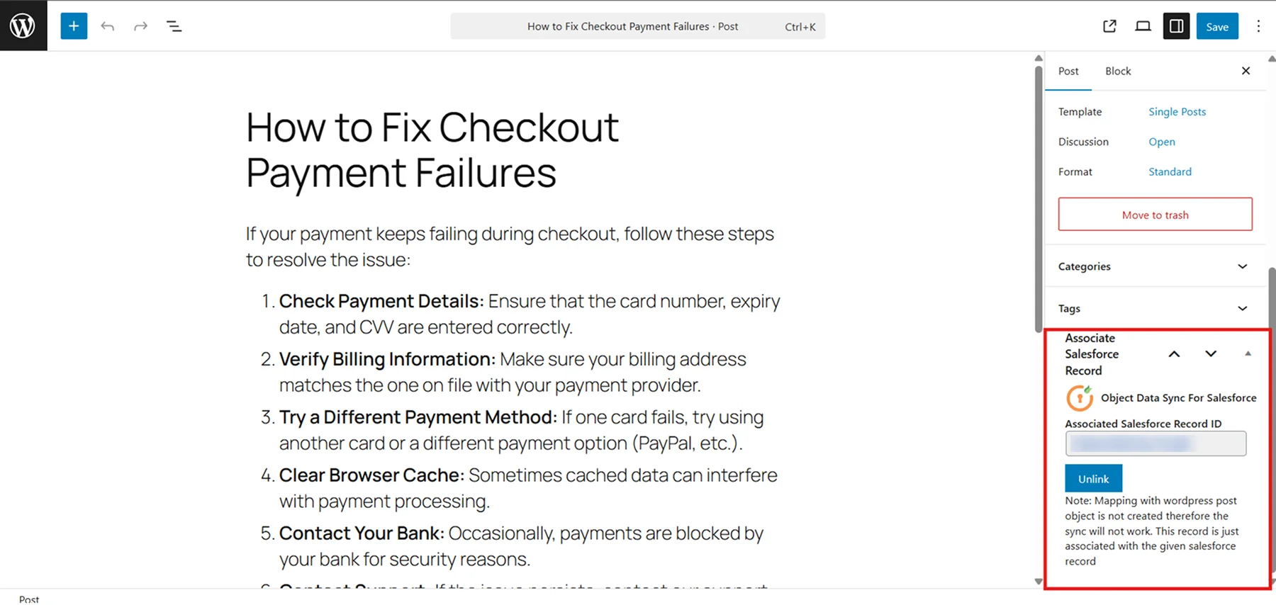Open the device preview options
The width and height of the screenshot is (1276, 605).
1143,26
